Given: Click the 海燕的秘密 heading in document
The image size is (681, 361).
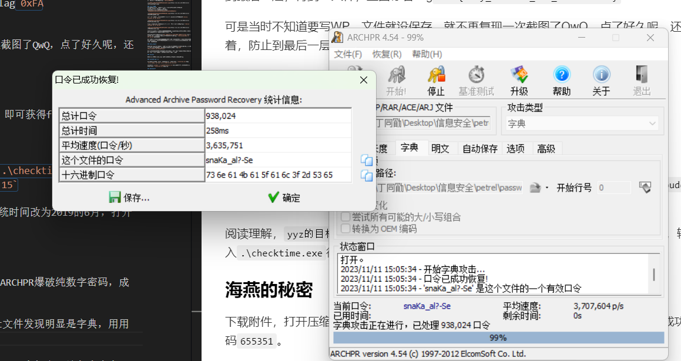Looking at the screenshot, I should pyautogui.click(x=269, y=290).
